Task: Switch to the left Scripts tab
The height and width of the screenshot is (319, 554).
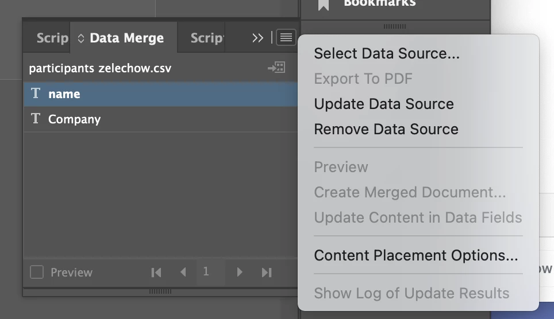Action: (52, 38)
